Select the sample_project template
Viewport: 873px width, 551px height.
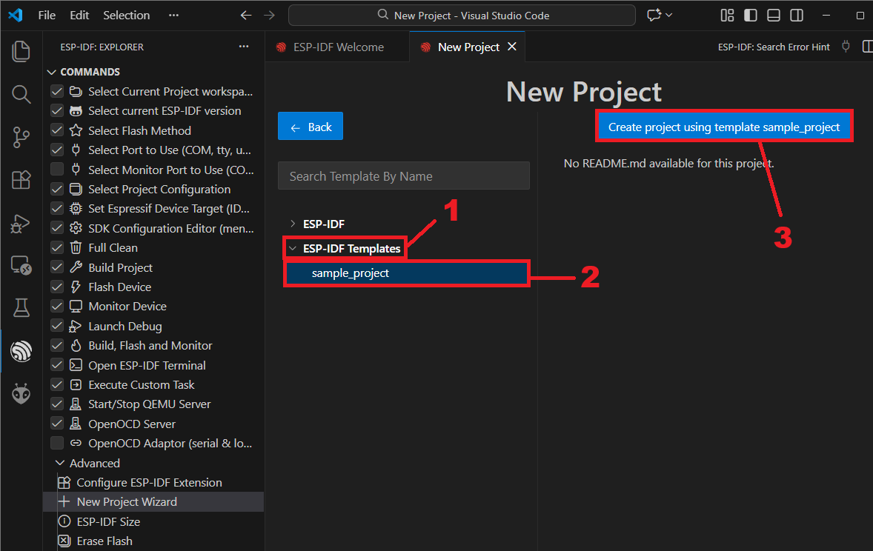(x=351, y=273)
